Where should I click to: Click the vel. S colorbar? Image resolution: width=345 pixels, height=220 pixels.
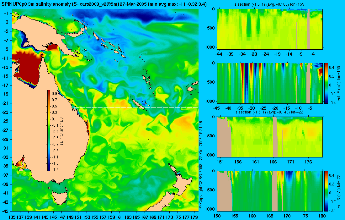tap(326, 191)
